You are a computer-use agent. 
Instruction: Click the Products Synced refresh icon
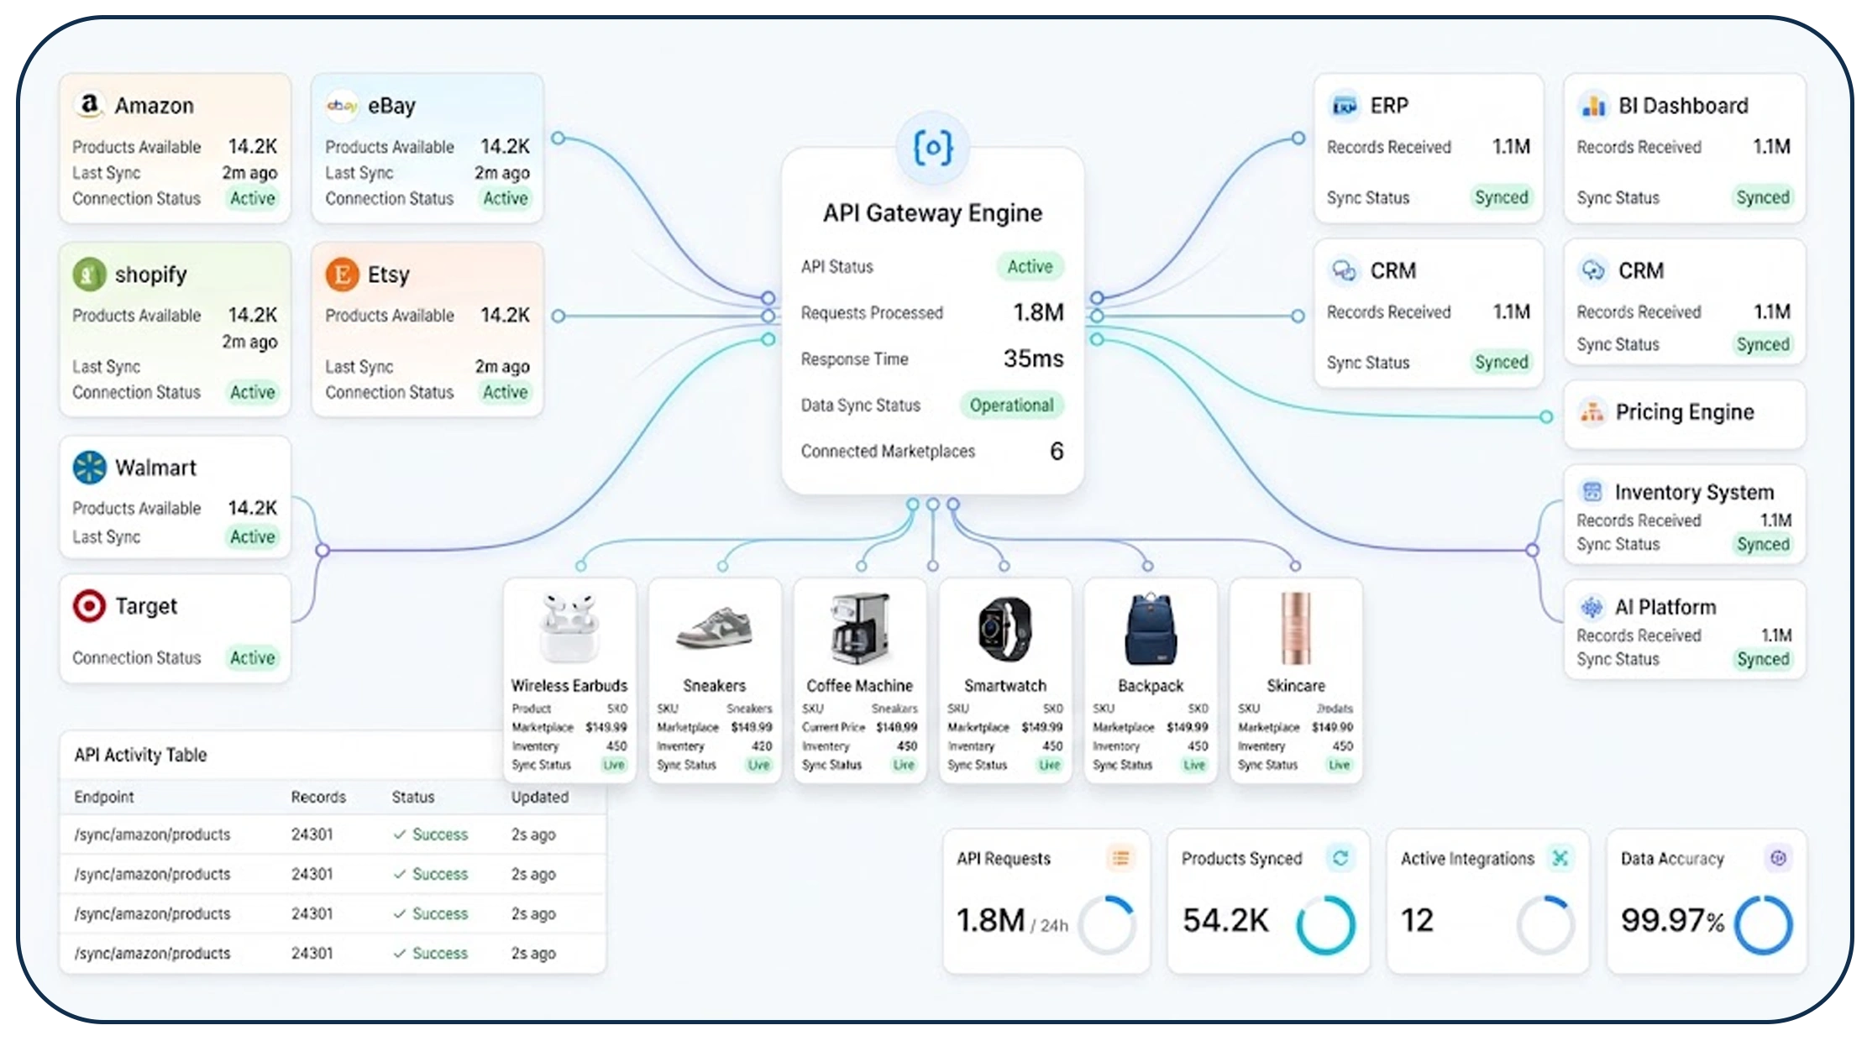pyautogui.click(x=1340, y=858)
